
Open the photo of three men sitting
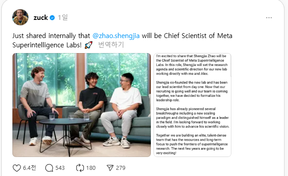(81, 105)
